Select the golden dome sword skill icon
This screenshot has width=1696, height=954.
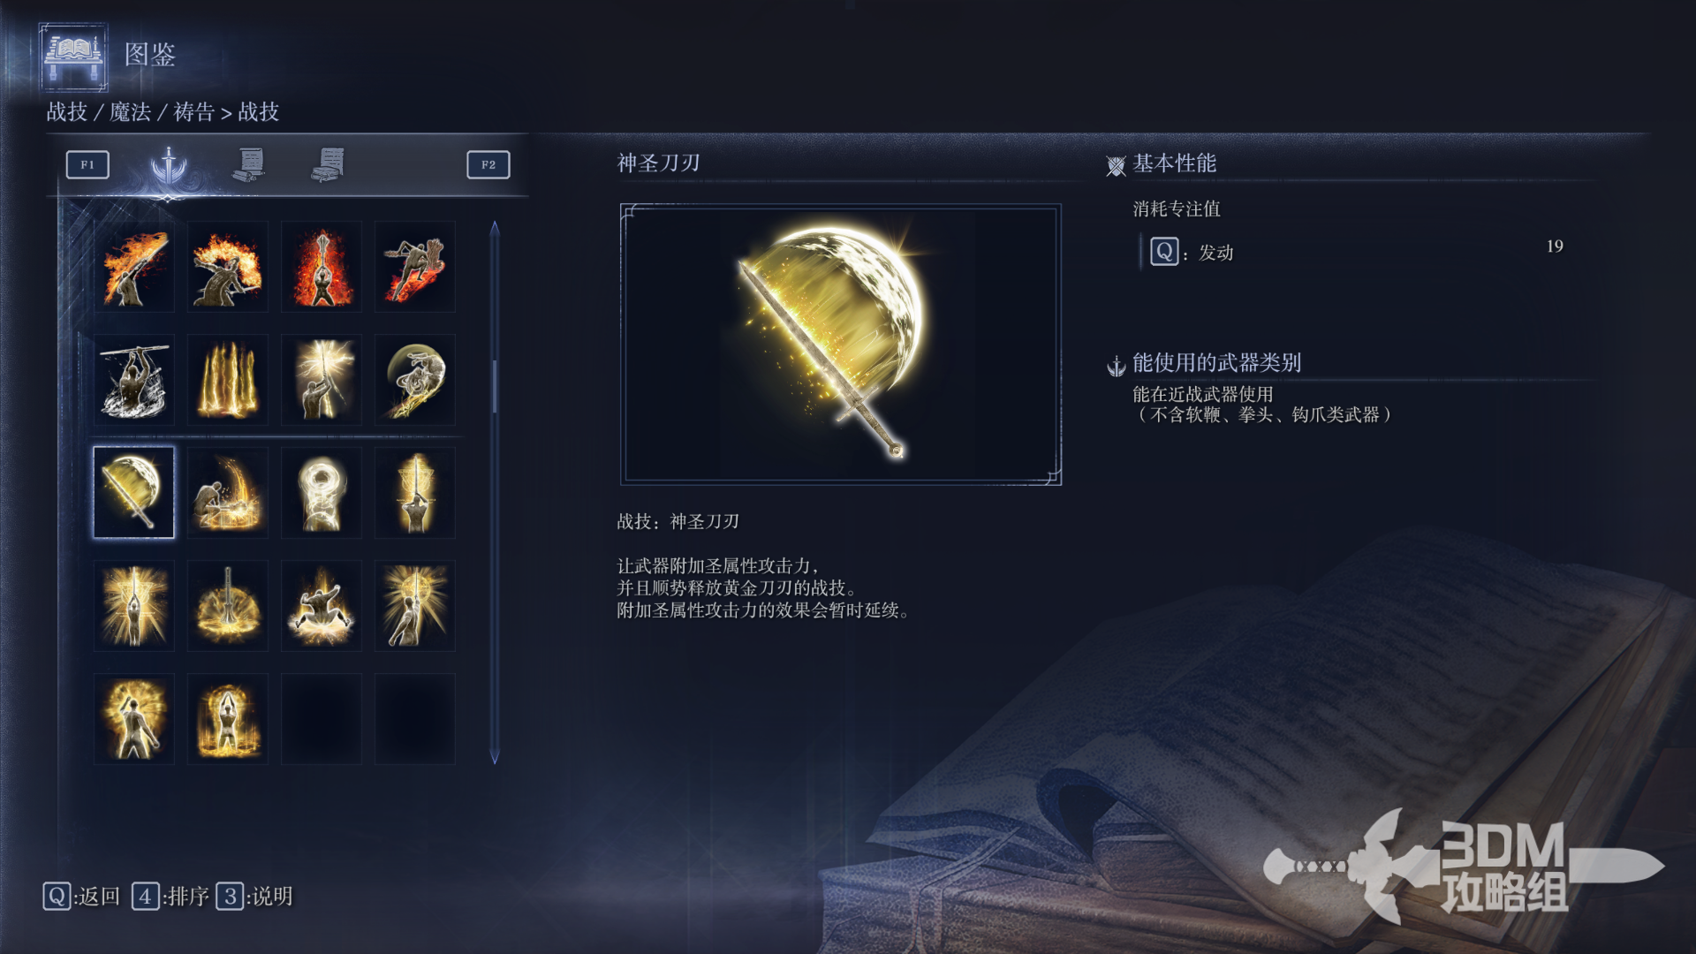coord(227,606)
